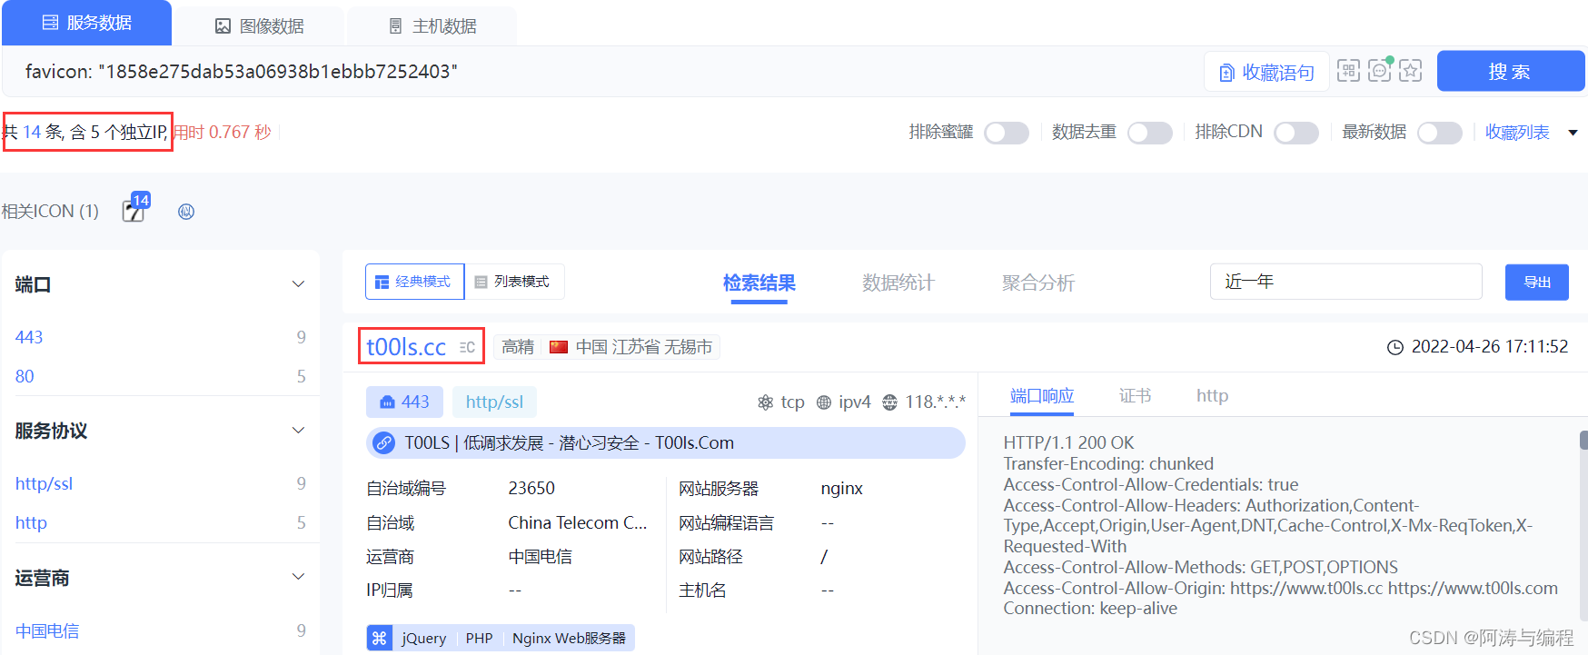Switch to the 端口响应 tab
The width and height of the screenshot is (1588, 655).
(1042, 396)
